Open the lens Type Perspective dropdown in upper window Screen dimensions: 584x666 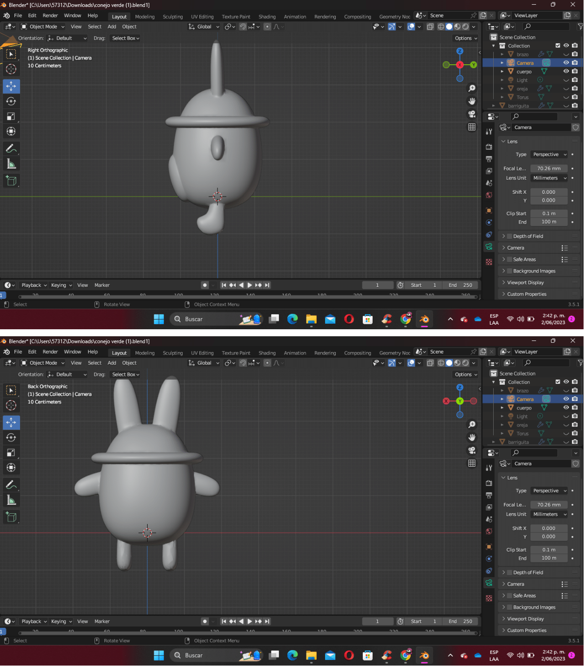coord(550,155)
